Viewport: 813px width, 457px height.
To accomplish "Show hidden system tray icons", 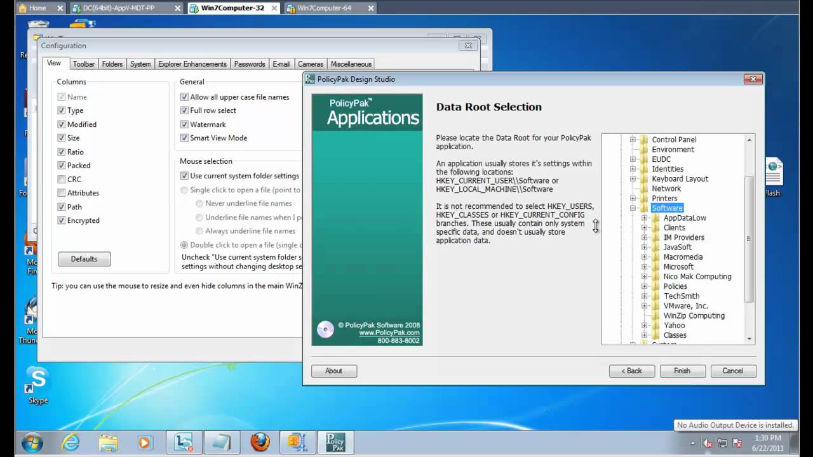I will coord(693,443).
